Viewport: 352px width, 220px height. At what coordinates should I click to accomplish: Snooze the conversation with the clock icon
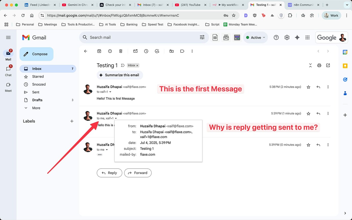click(146, 51)
